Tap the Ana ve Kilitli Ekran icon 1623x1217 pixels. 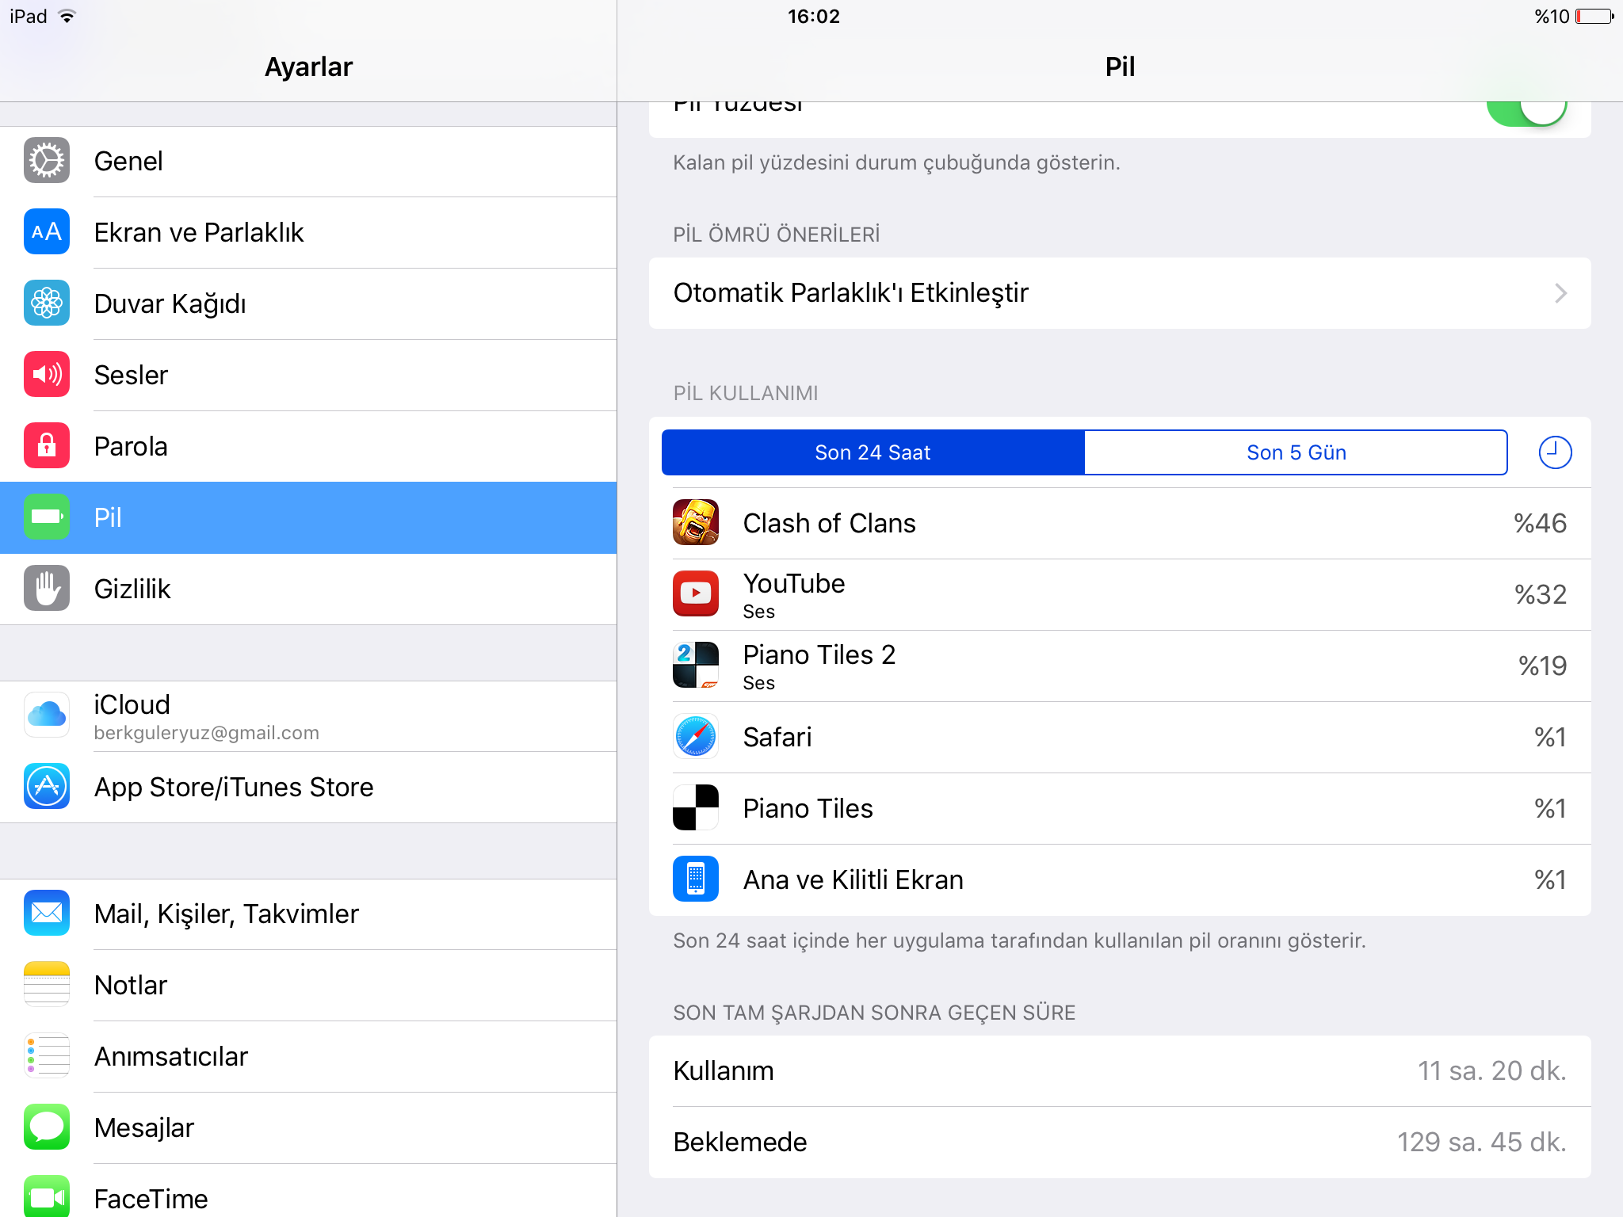coord(696,879)
